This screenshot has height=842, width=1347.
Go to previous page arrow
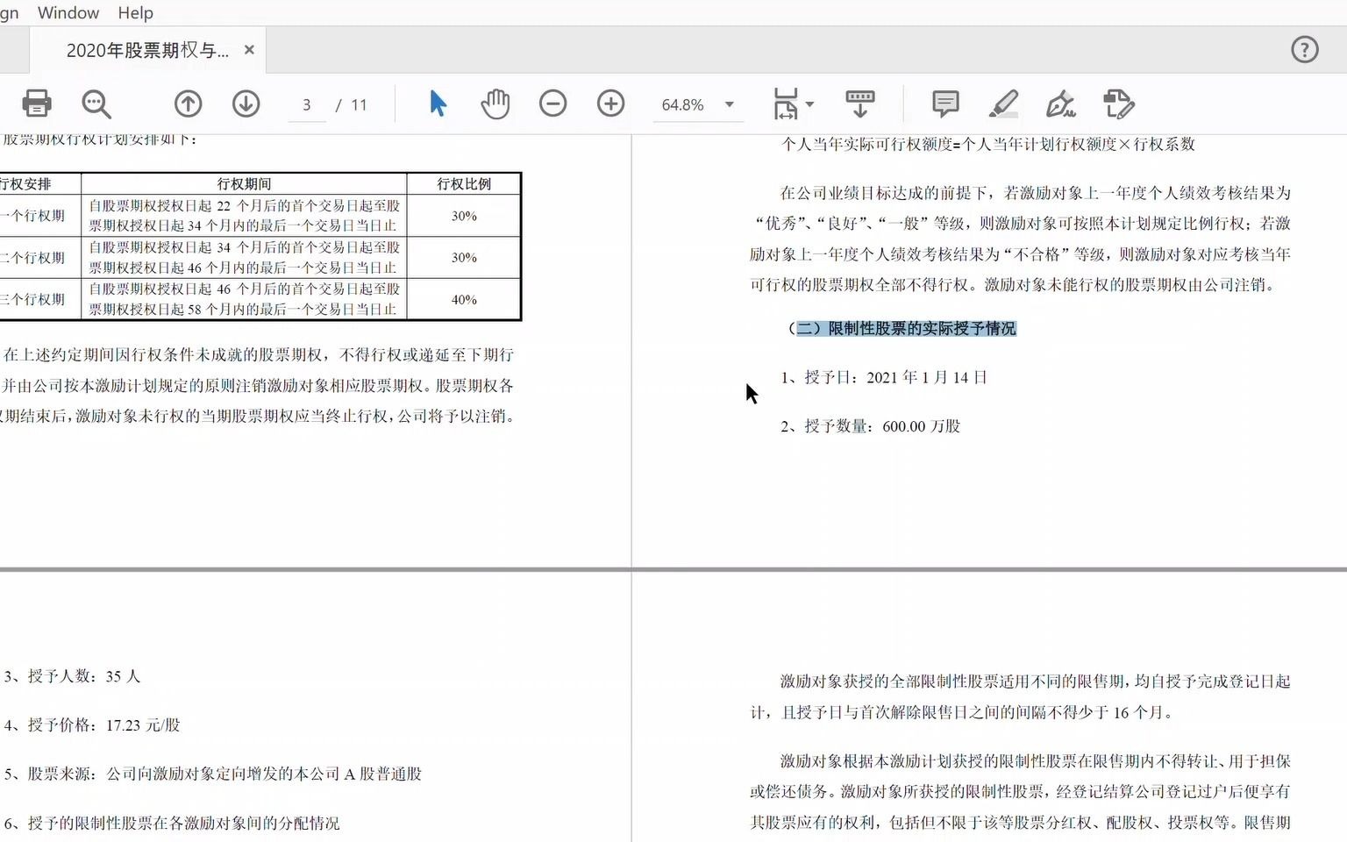tap(188, 103)
